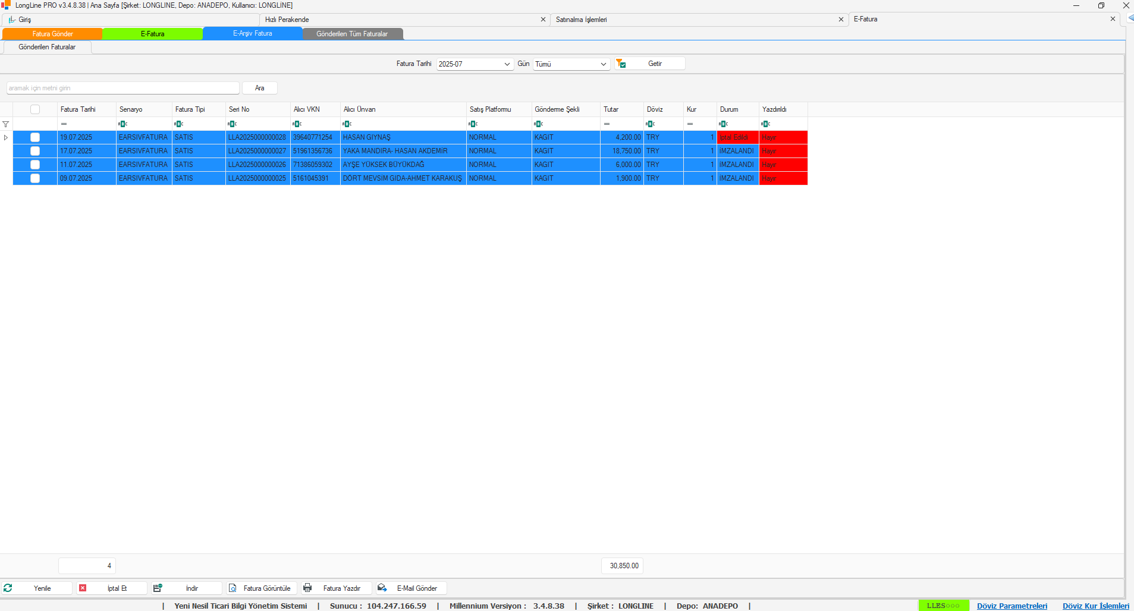Click the search text input field
Screen dimensions: 1134x611
click(x=123, y=88)
